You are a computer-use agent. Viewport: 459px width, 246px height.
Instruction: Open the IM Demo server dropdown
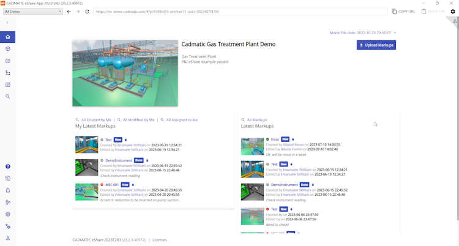[x=33, y=12]
